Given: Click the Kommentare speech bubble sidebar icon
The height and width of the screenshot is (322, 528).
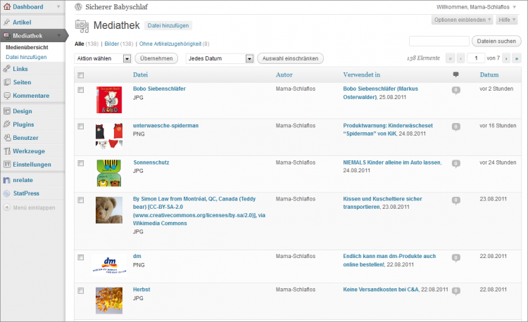Looking at the screenshot, I should click(6, 95).
